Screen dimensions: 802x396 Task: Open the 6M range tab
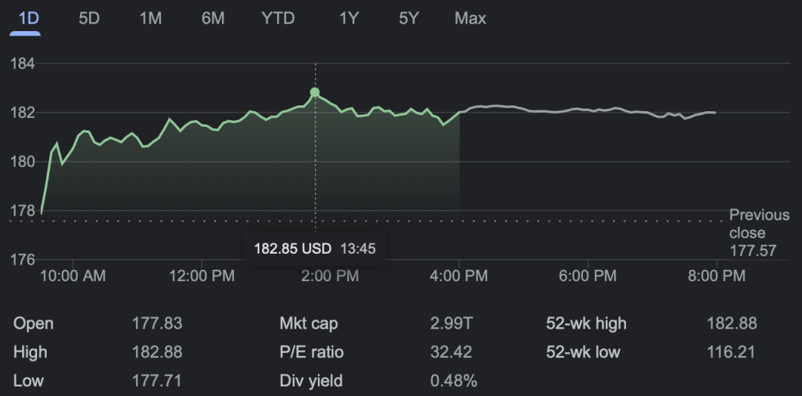click(x=212, y=19)
